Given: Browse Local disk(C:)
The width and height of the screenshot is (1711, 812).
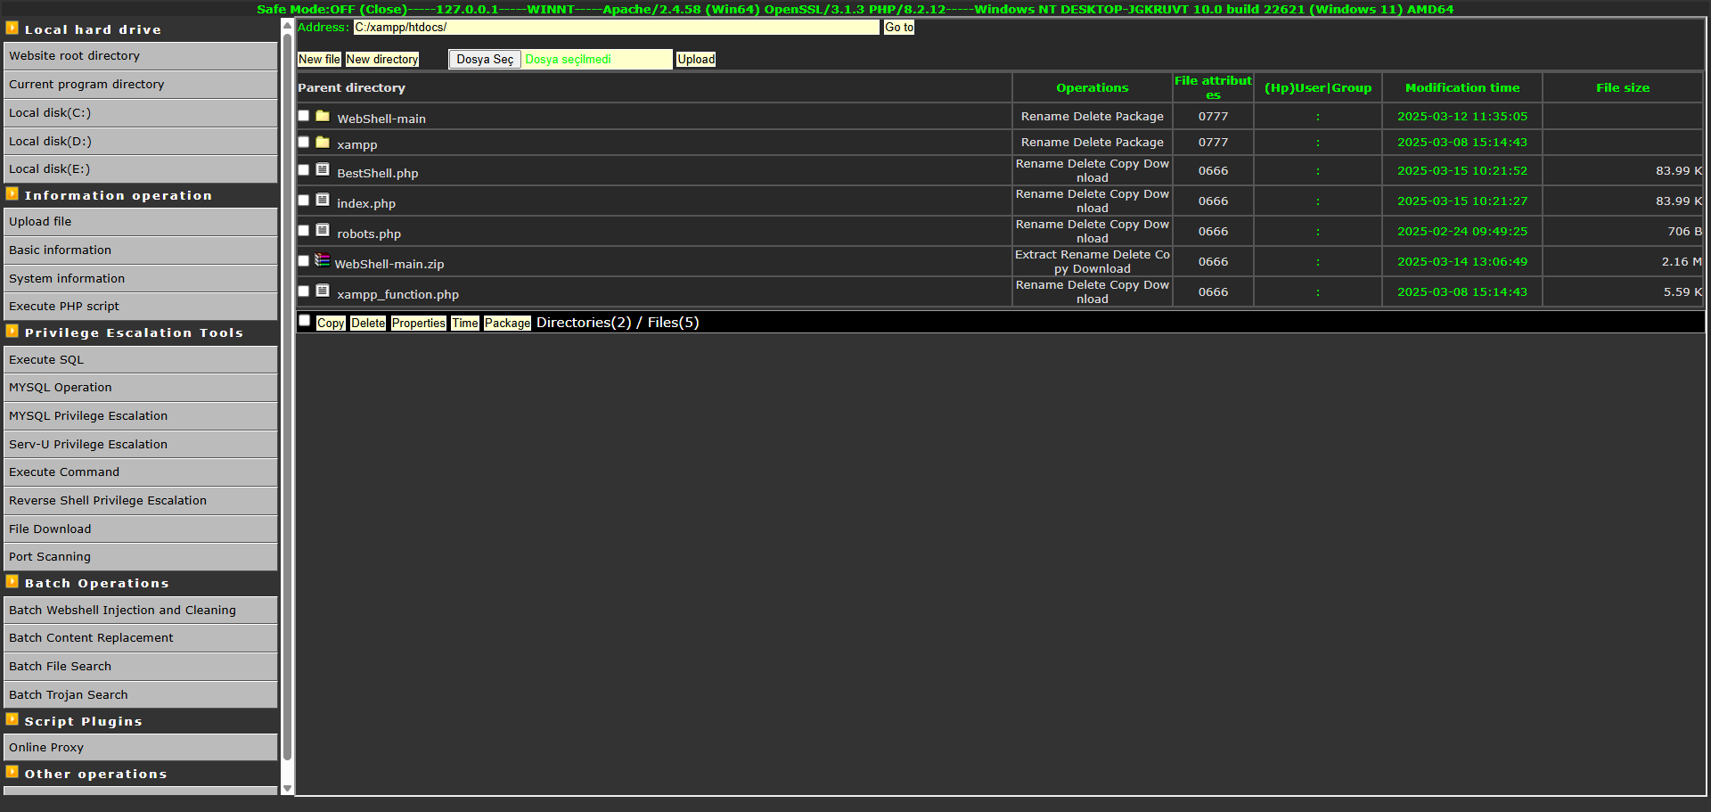Looking at the screenshot, I should click(141, 112).
